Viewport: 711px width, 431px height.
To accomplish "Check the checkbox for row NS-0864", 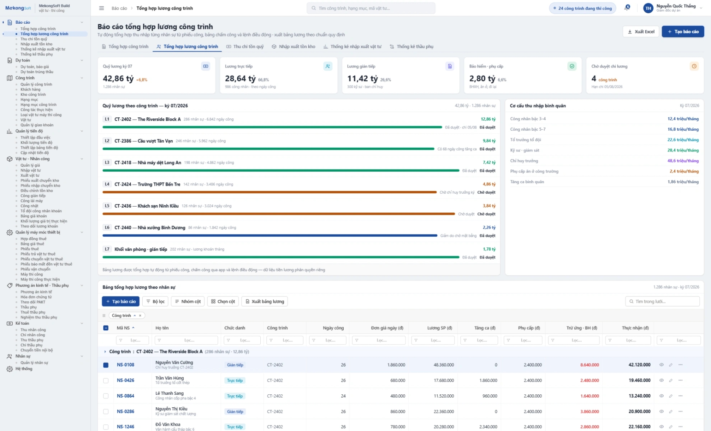I will (x=106, y=396).
